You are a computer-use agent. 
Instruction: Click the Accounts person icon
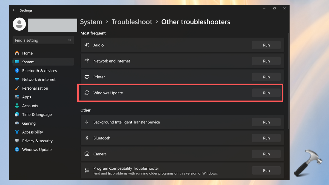point(17,106)
